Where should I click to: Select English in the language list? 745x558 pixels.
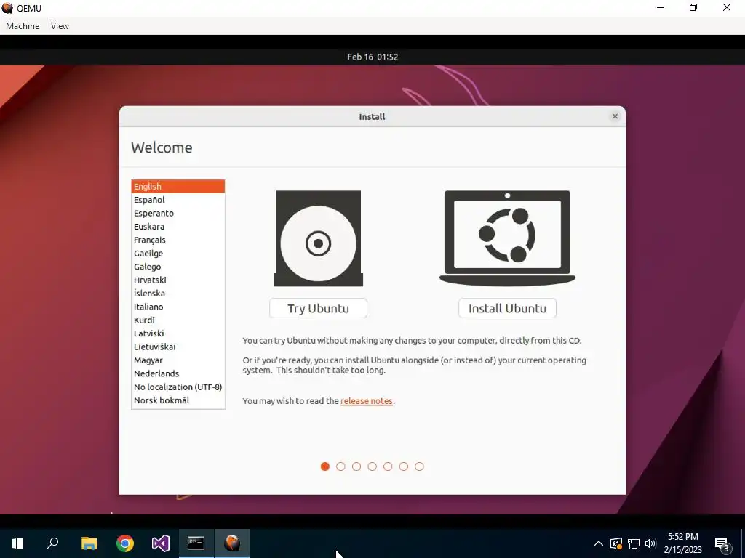pos(178,187)
